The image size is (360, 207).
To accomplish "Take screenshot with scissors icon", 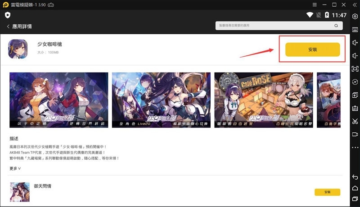I will [355, 121].
